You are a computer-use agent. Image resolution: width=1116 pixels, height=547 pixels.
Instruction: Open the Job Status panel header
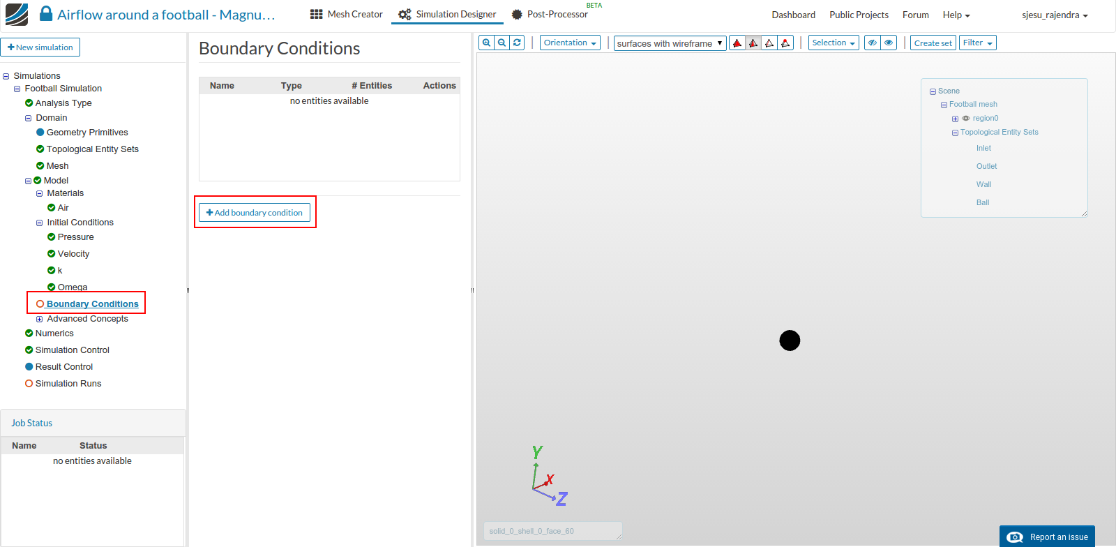click(93, 423)
